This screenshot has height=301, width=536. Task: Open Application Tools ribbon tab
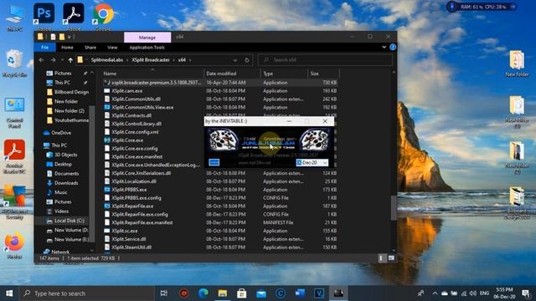[x=147, y=48]
